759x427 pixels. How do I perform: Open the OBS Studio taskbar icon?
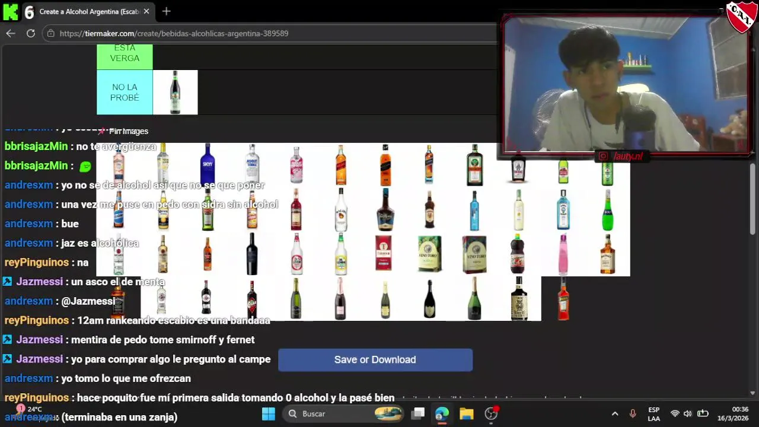491,414
